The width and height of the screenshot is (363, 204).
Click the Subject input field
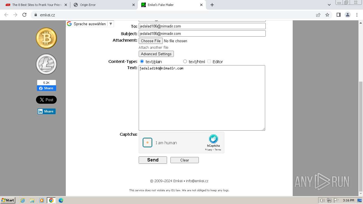(x=202, y=33)
